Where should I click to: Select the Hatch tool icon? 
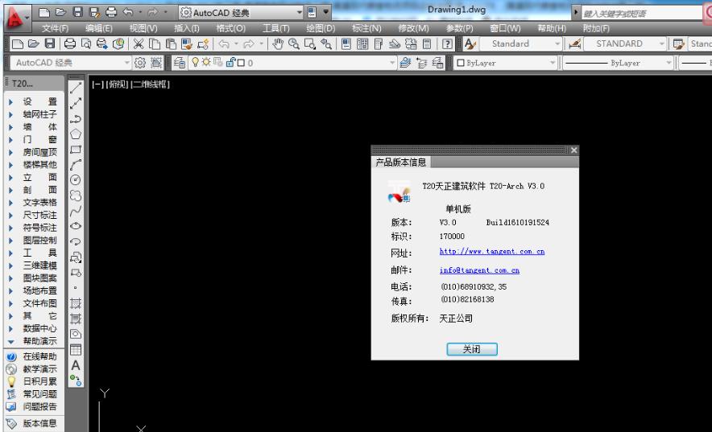[76, 303]
